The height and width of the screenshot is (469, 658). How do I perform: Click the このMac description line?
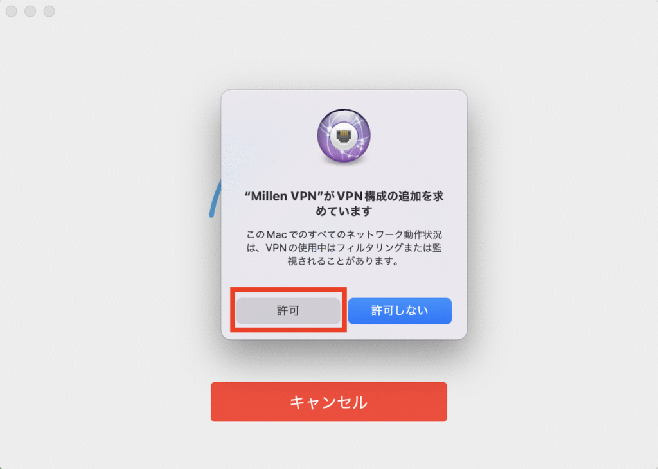coord(344,234)
